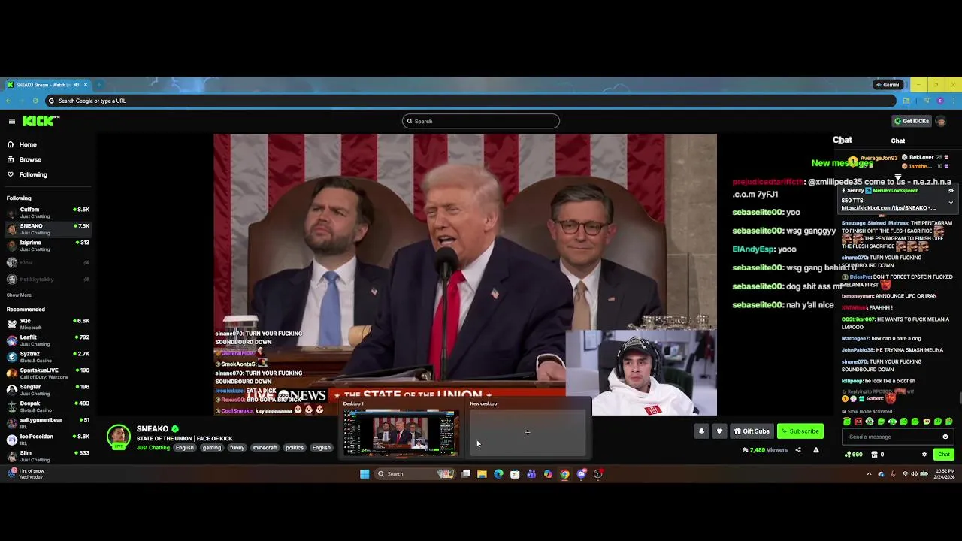Mute the SNEAKO Stream browser tab
Viewport: 962px width, 541px height.
pyautogui.click(x=76, y=85)
